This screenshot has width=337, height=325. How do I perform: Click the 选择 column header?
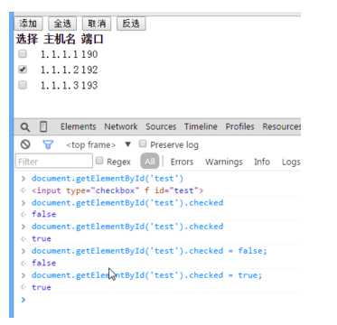pos(27,40)
